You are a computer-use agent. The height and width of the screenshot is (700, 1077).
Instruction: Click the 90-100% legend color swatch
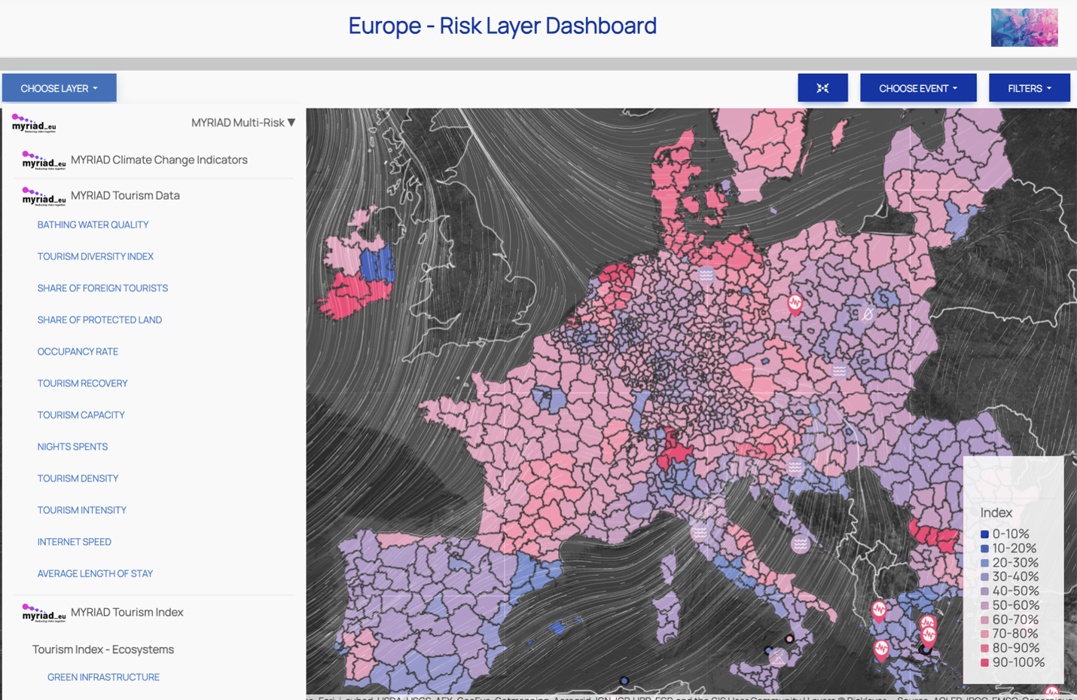984,663
